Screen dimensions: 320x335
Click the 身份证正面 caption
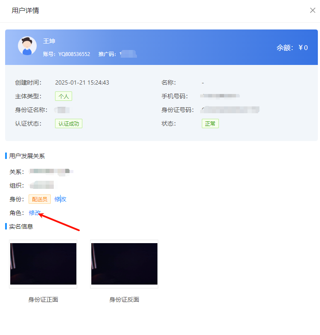point(43,300)
